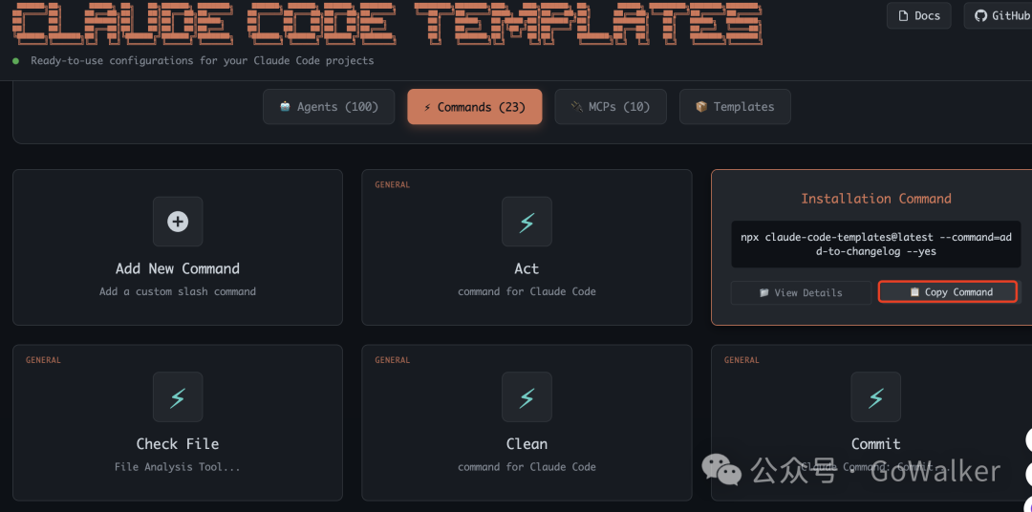Image resolution: width=1032 pixels, height=512 pixels.
Task: Click the Commit card title
Action: pyautogui.click(x=875, y=443)
